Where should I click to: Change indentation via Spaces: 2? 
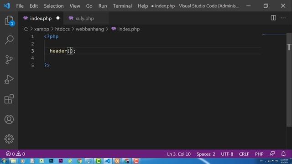click(x=206, y=154)
